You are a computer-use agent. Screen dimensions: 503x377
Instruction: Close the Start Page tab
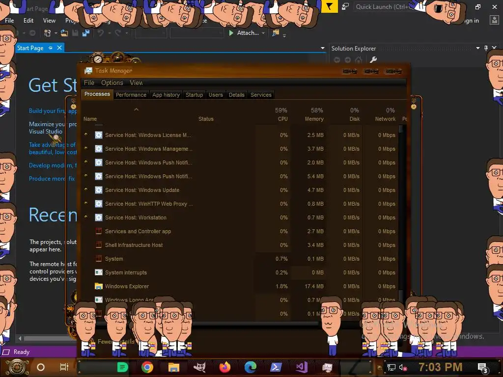coord(59,48)
